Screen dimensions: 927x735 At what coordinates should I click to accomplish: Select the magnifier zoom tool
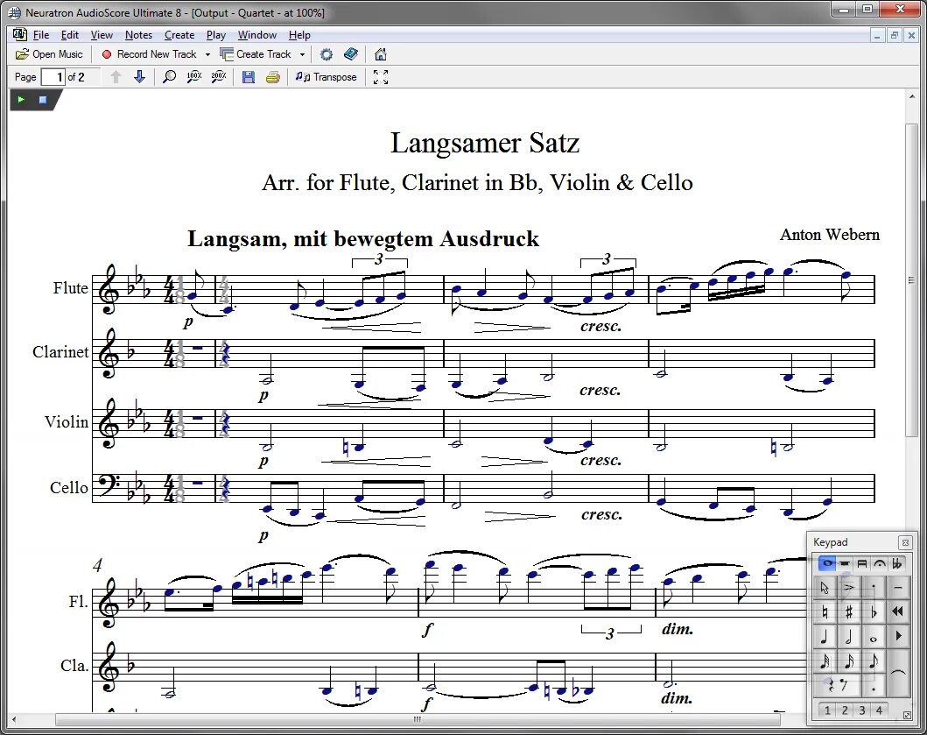170,77
